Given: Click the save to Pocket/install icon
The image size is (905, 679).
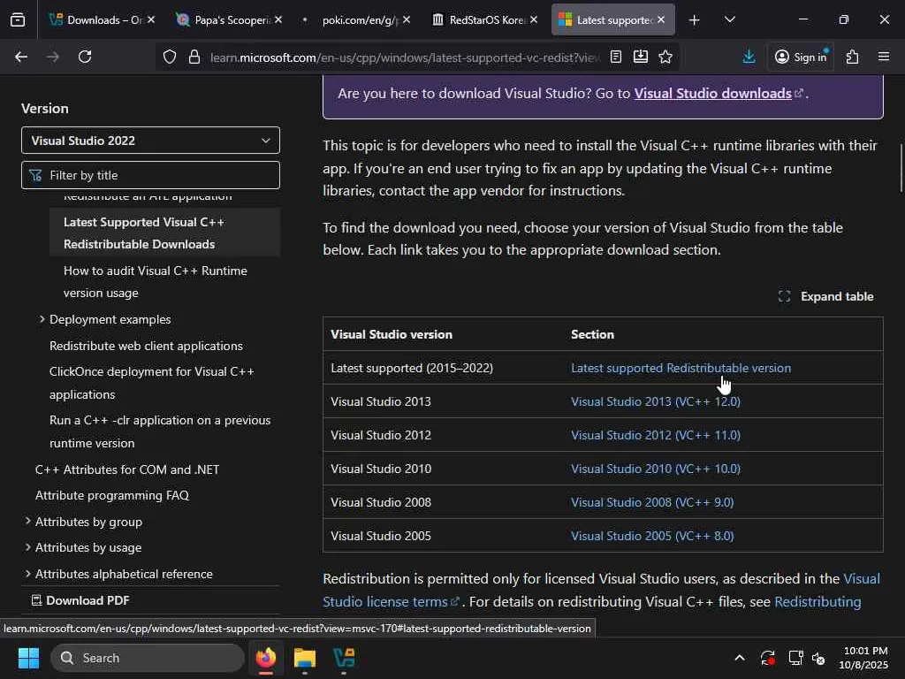Looking at the screenshot, I should (641, 57).
